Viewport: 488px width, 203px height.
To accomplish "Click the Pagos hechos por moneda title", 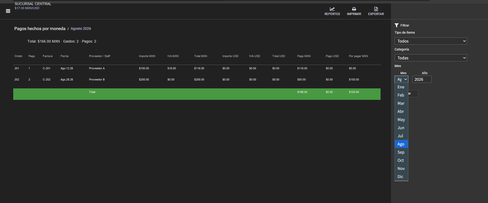I will pyautogui.click(x=40, y=29).
